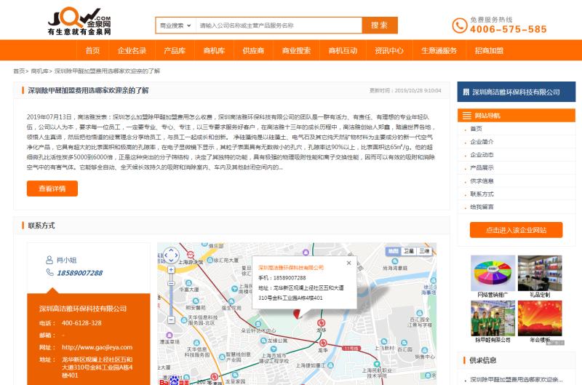The width and height of the screenshot is (582, 385).
Task: Close the map info popup
Action: 348,263
